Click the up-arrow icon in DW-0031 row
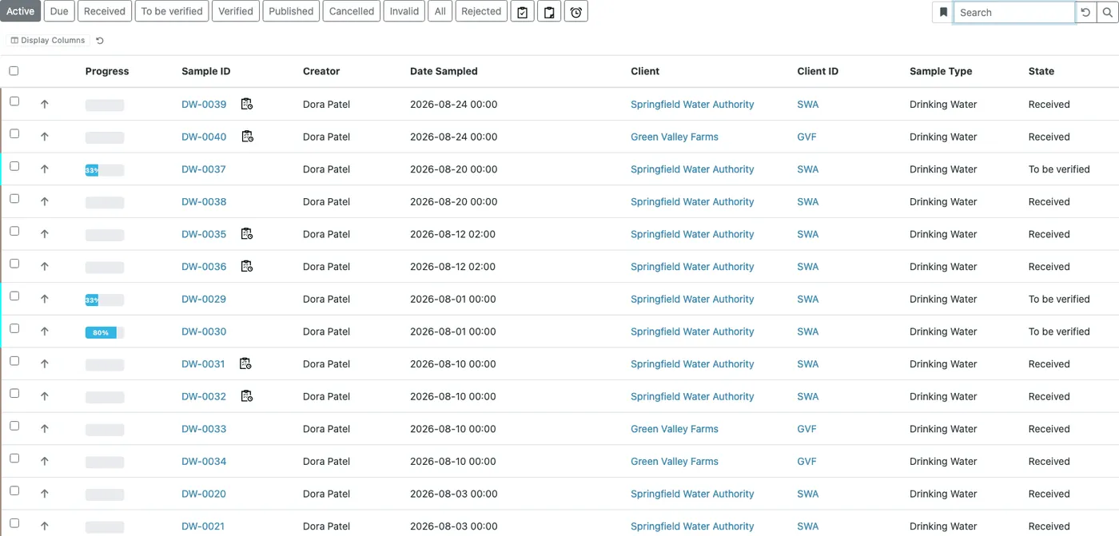 [45, 363]
